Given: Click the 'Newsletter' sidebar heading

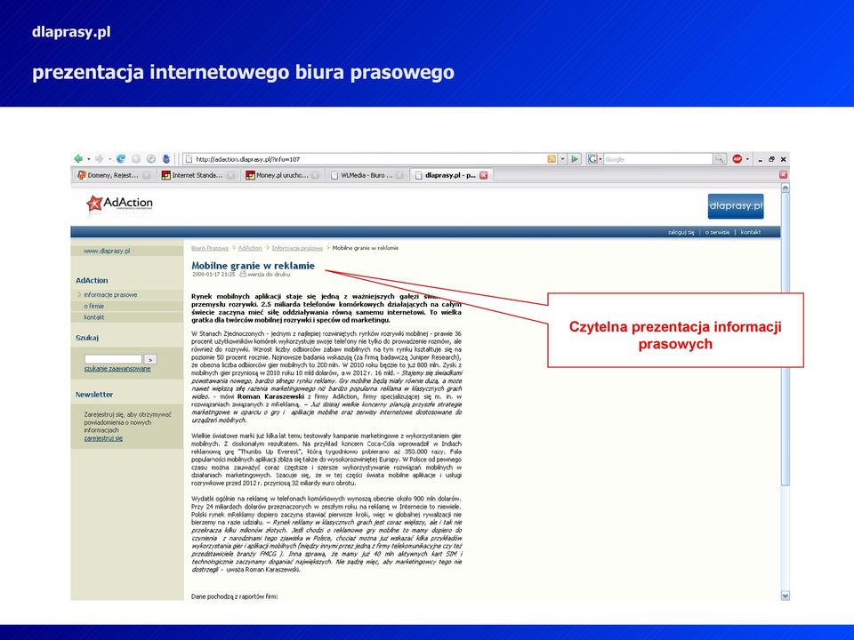Looking at the screenshot, I should [x=94, y=395].
